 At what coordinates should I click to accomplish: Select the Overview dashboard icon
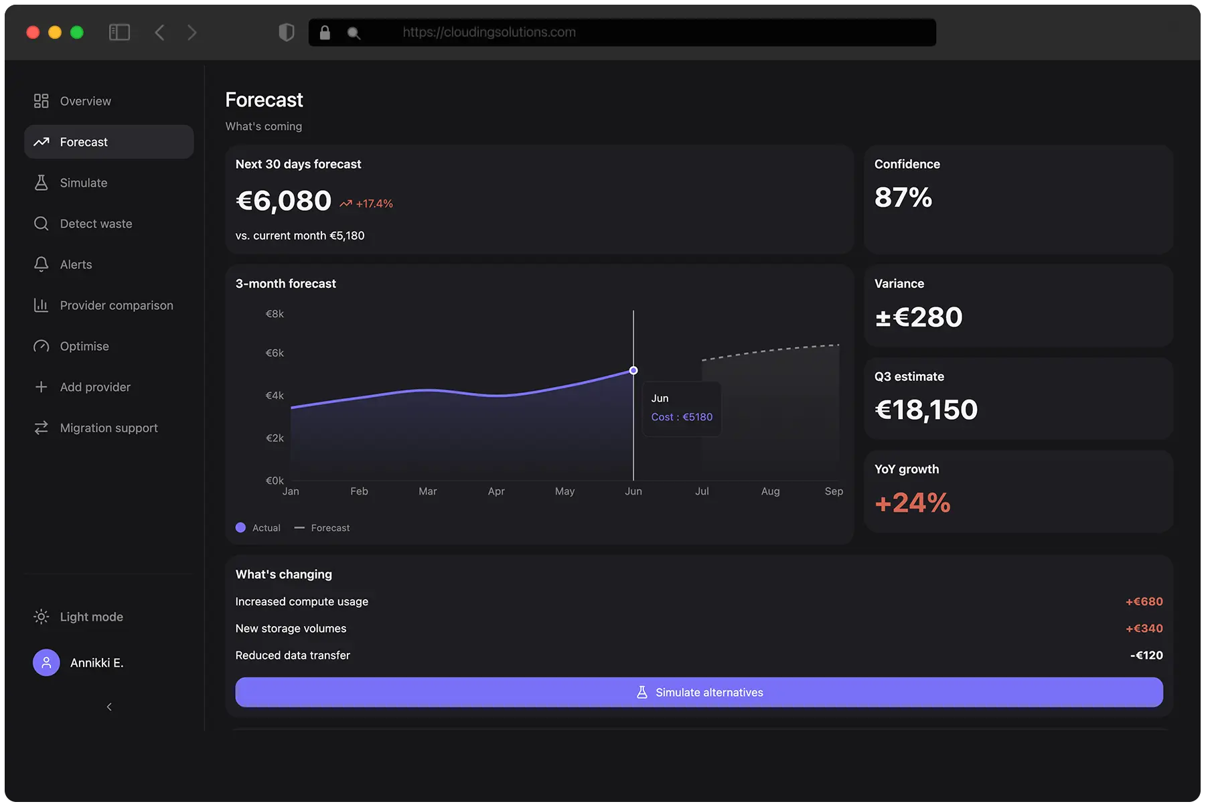pos(41,100)
